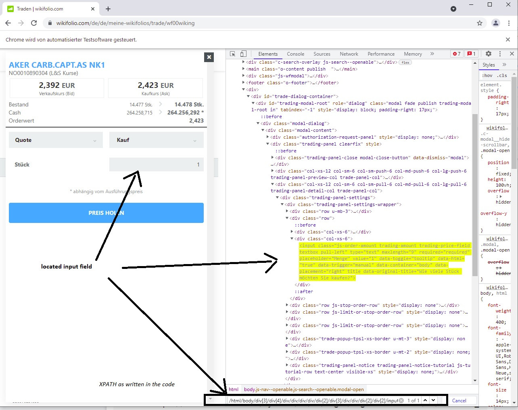Toggle the .cls class editor

[502, 75]
